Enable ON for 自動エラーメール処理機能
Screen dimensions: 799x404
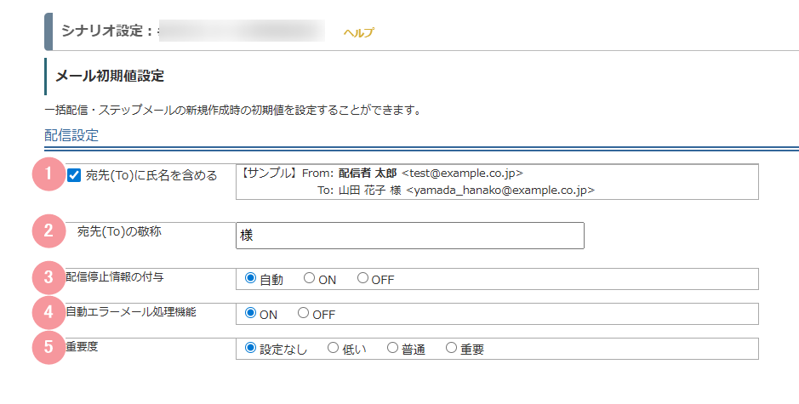tap(250, 313)
